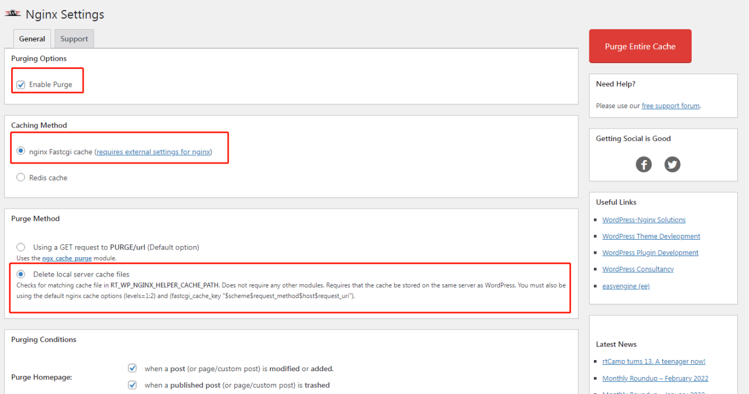Select the nginx Fastcgi cache radio option
Image resolution: width=749 pixels, height=394 pixels.
(21, 151)
